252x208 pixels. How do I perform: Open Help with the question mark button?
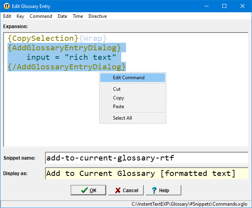point(163,190)
